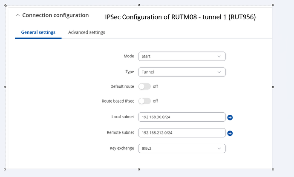This screenshot has height=177, width=294.
Task: Click the middle-left edge selection handle
Action: pos(5,87)
